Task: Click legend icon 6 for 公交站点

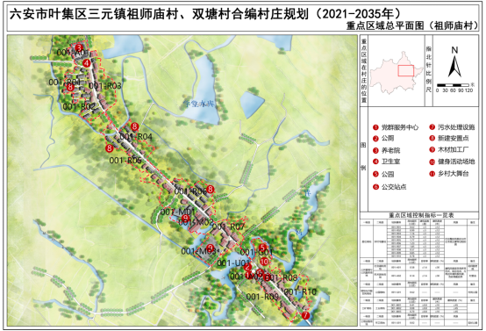Action: click(x=376, y=187)
